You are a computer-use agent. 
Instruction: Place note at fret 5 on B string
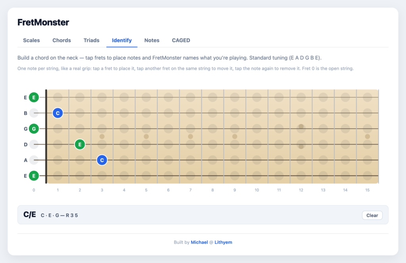146,113
